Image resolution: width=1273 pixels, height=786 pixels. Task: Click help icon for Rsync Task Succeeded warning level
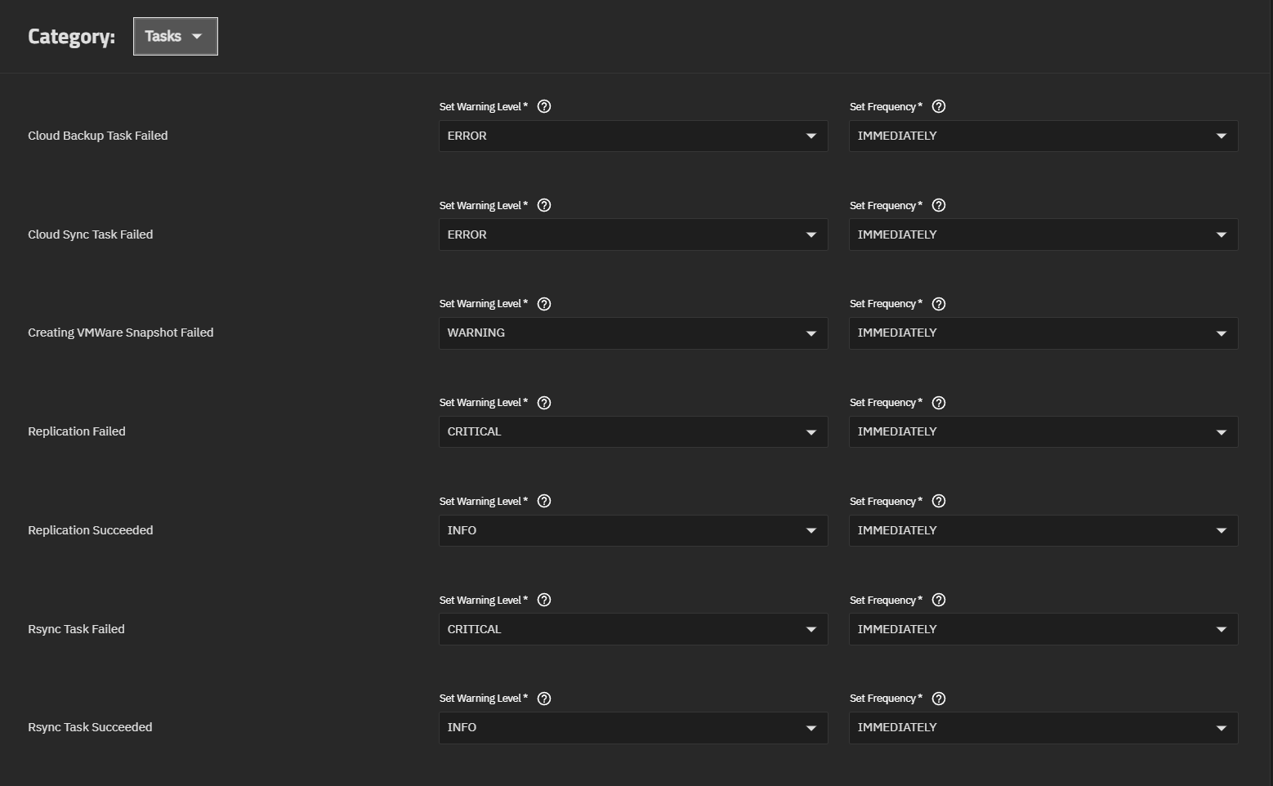[544, 699]
